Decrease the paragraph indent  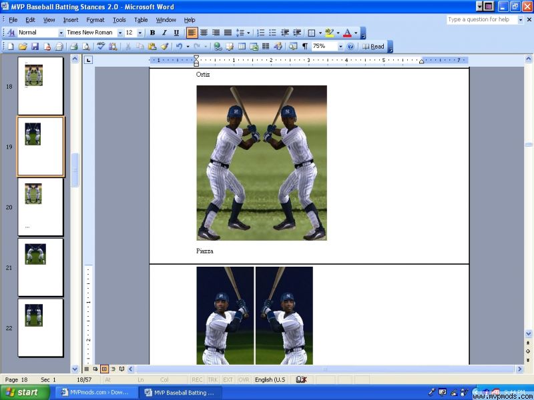point(285,33)
